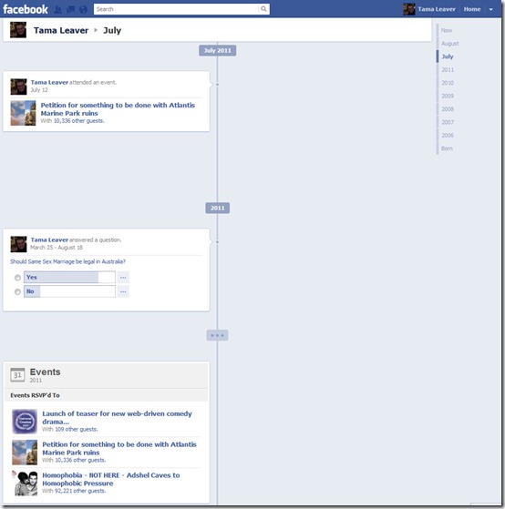
Task: Open the messages icon in header
Action: 70,9
